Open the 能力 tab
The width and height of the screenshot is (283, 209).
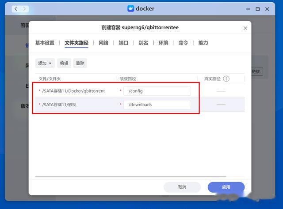click(x=203, y=43)
